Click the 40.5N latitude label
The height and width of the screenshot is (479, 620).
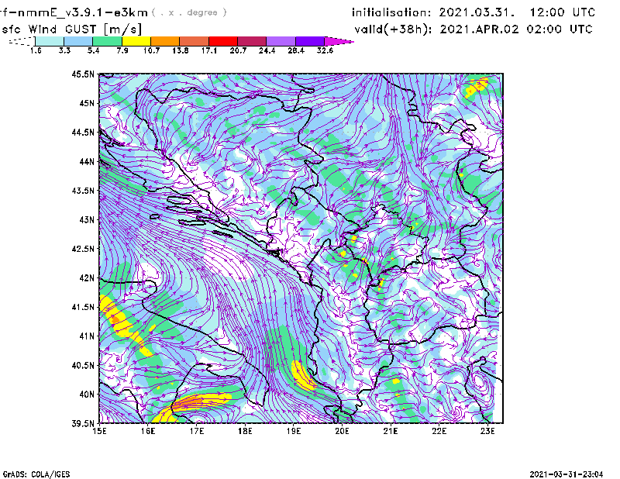tap(83, 366)
